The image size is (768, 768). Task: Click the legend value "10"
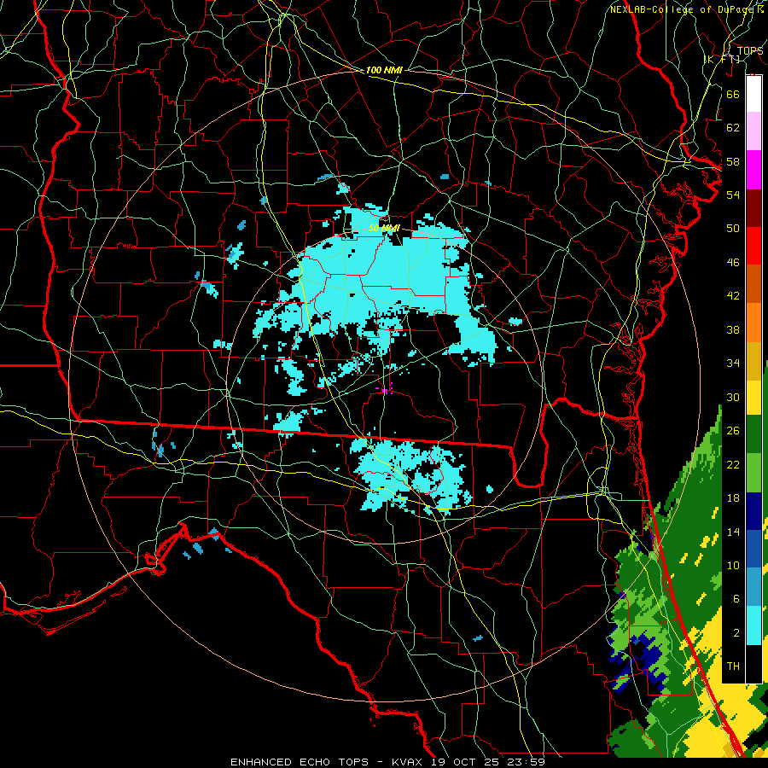[733, 565]
